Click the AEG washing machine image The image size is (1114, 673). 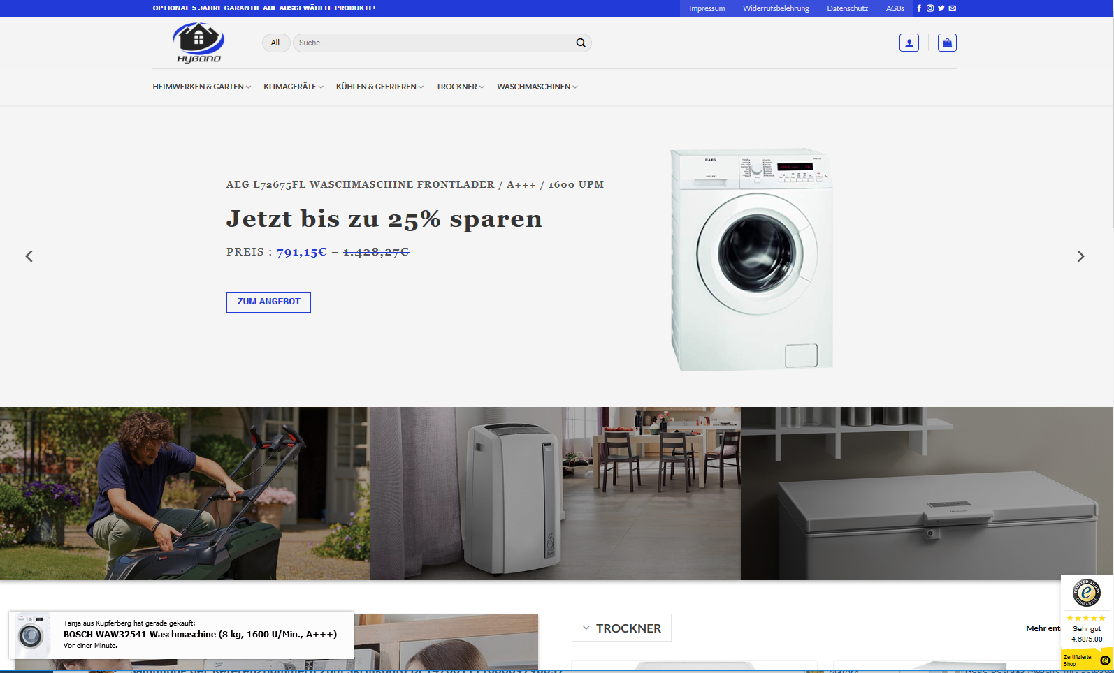pos(752,260)
